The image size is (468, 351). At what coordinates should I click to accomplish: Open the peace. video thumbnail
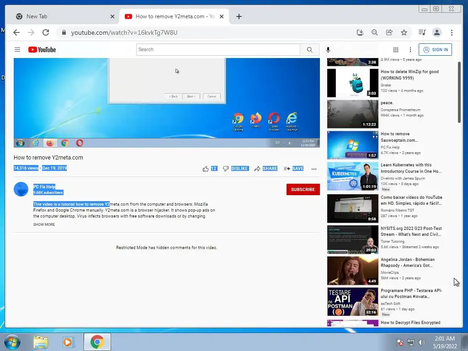(x=352, y=114)
